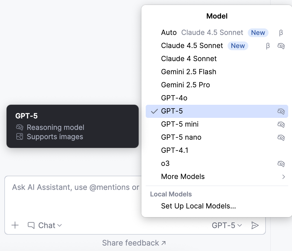The image size is (292, 251).
Task: Click the chat bubble icon next to Chat
Action: tap(31, 225)
